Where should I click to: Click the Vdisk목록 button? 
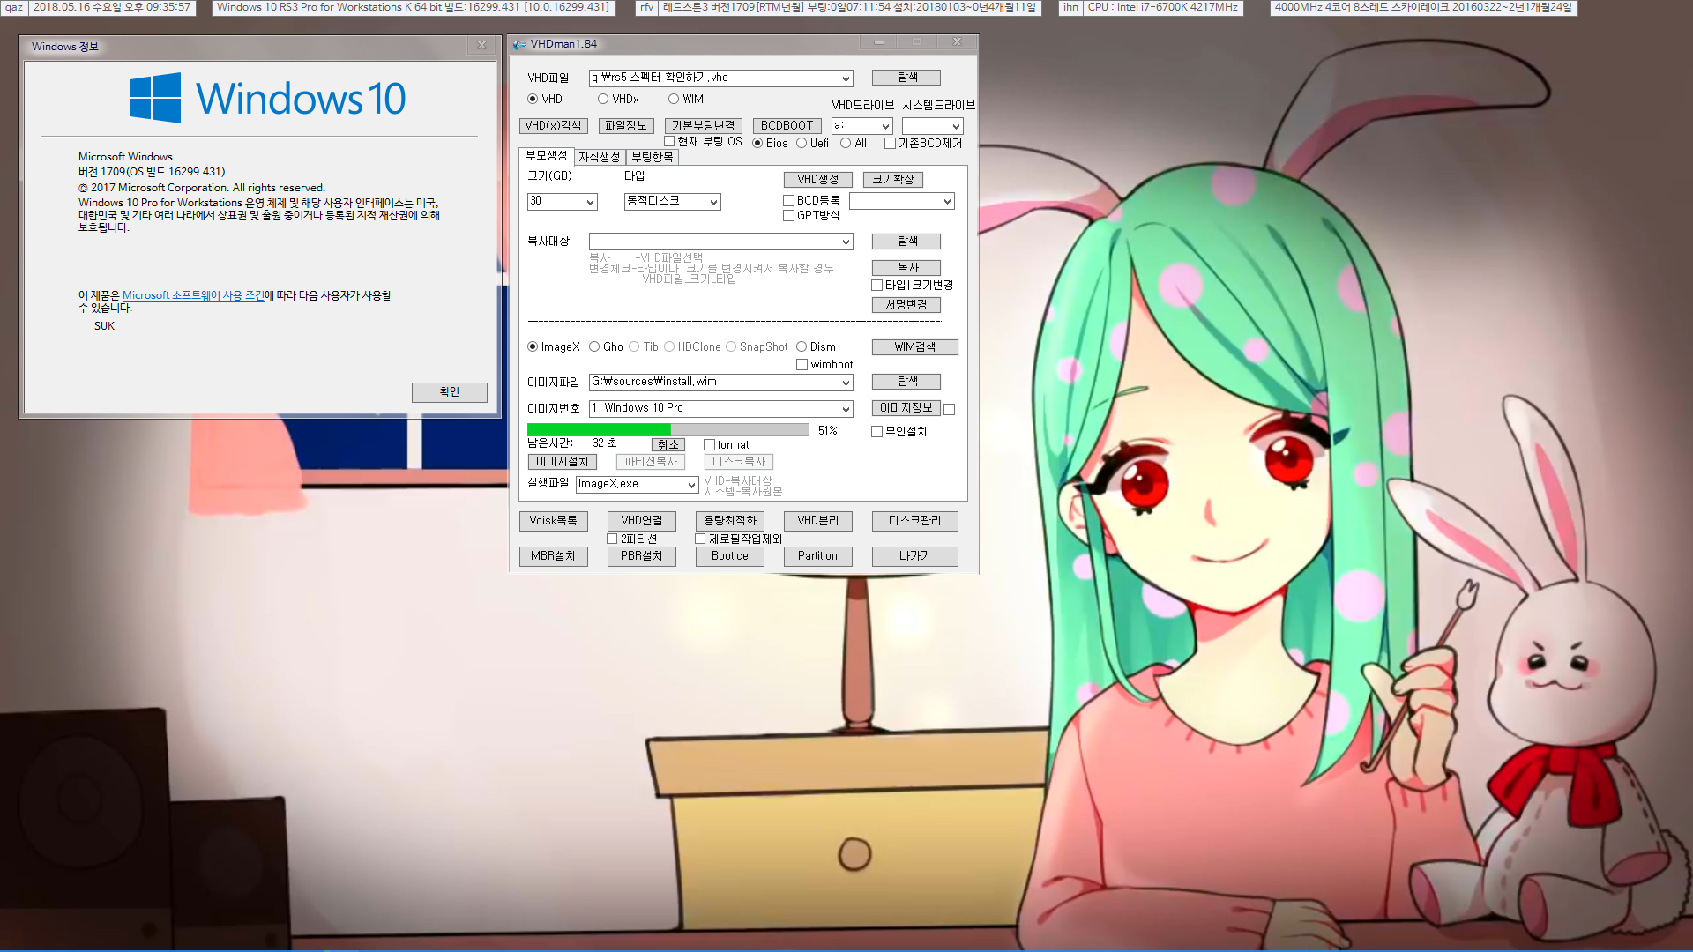pos(554,521)
